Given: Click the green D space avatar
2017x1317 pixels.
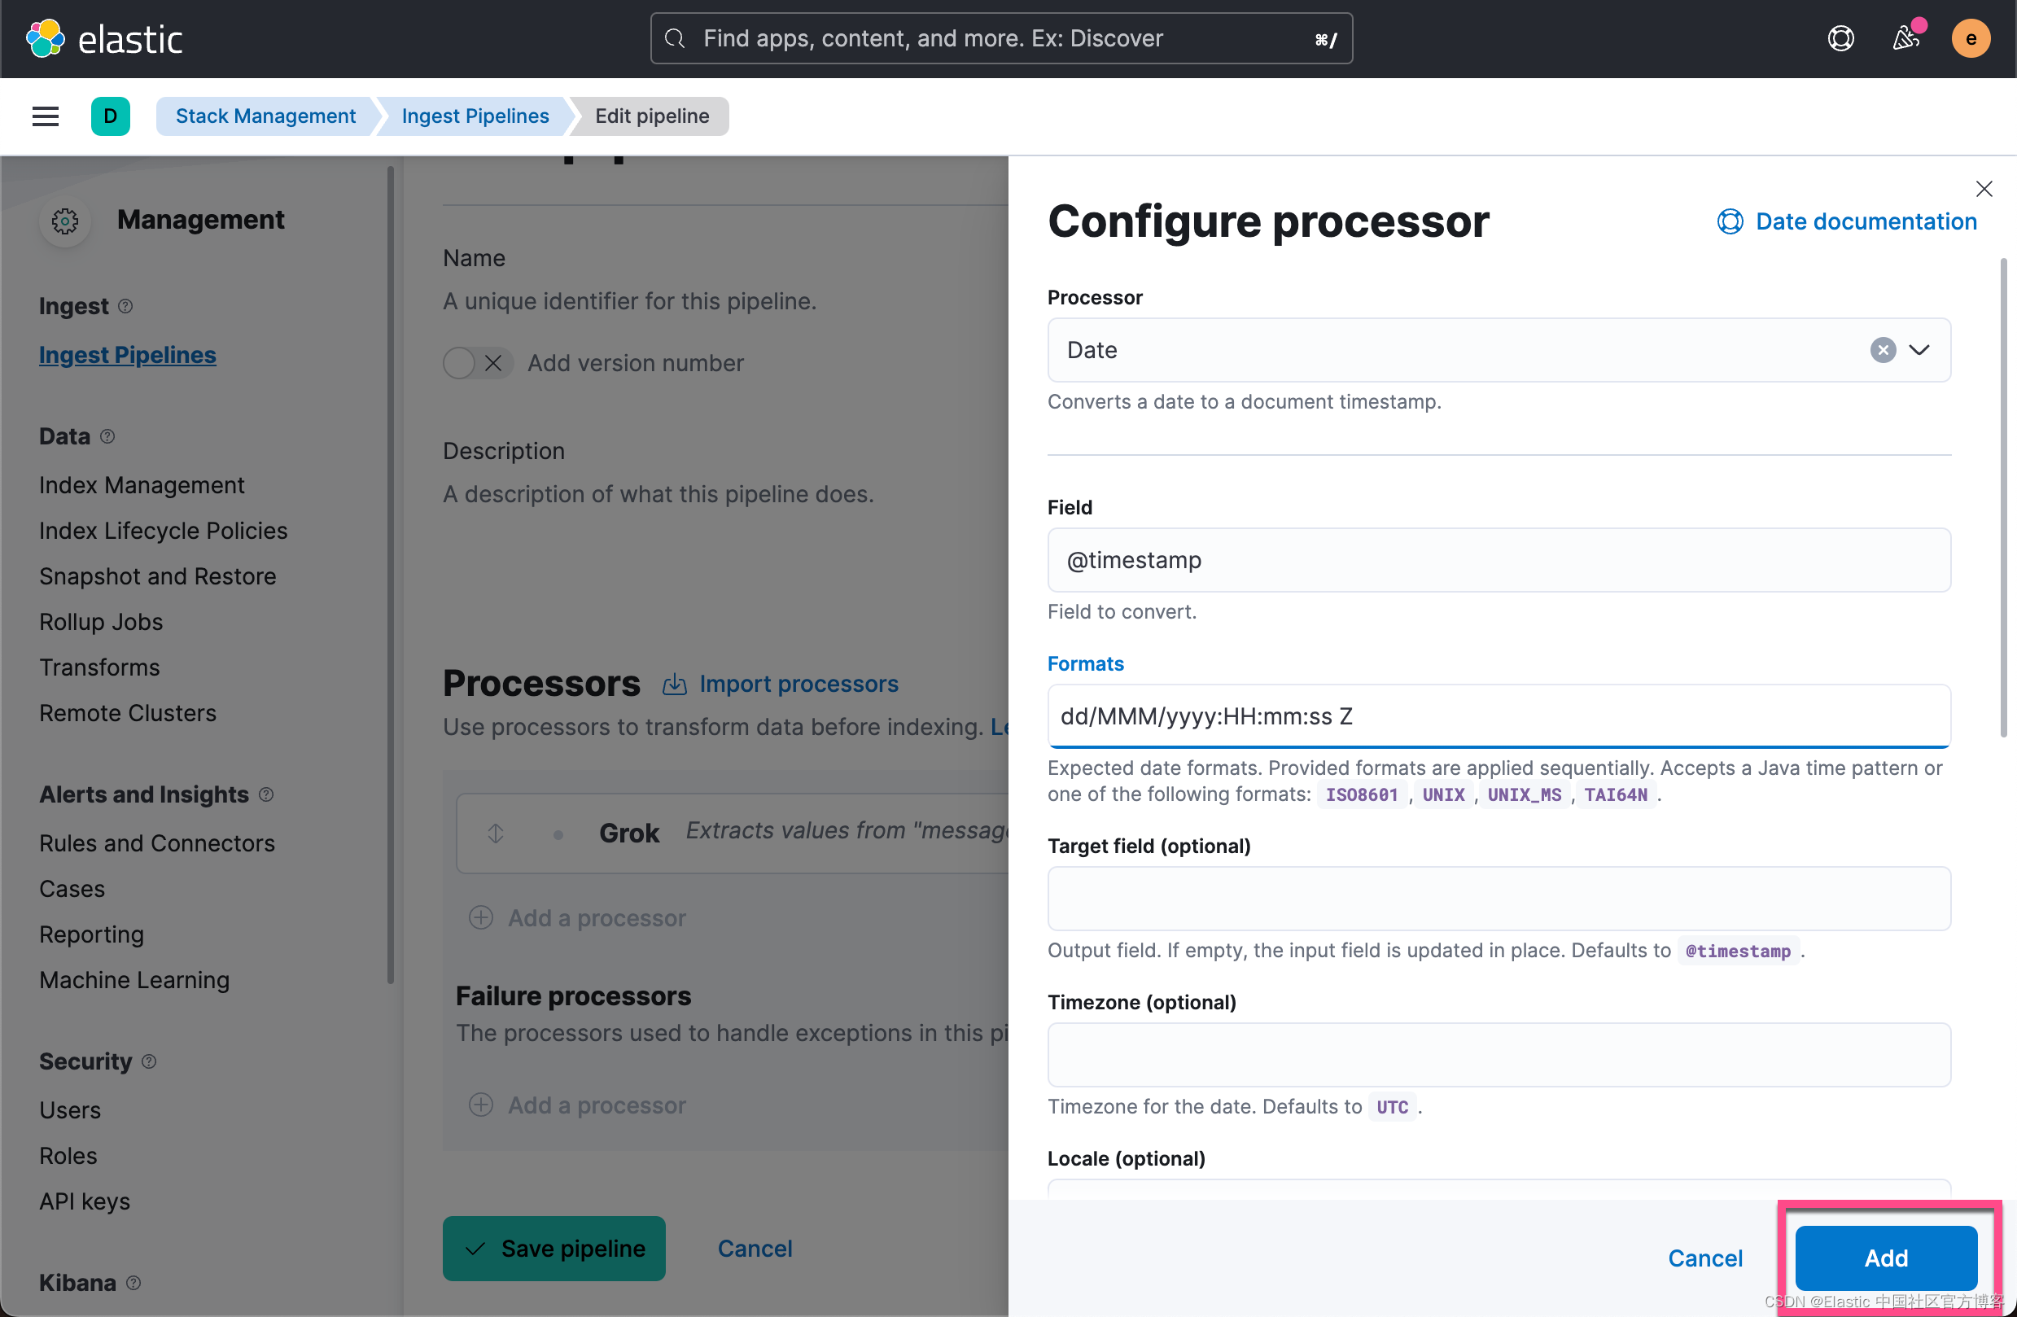Looking at the screenshot, I should pos(110,116).
